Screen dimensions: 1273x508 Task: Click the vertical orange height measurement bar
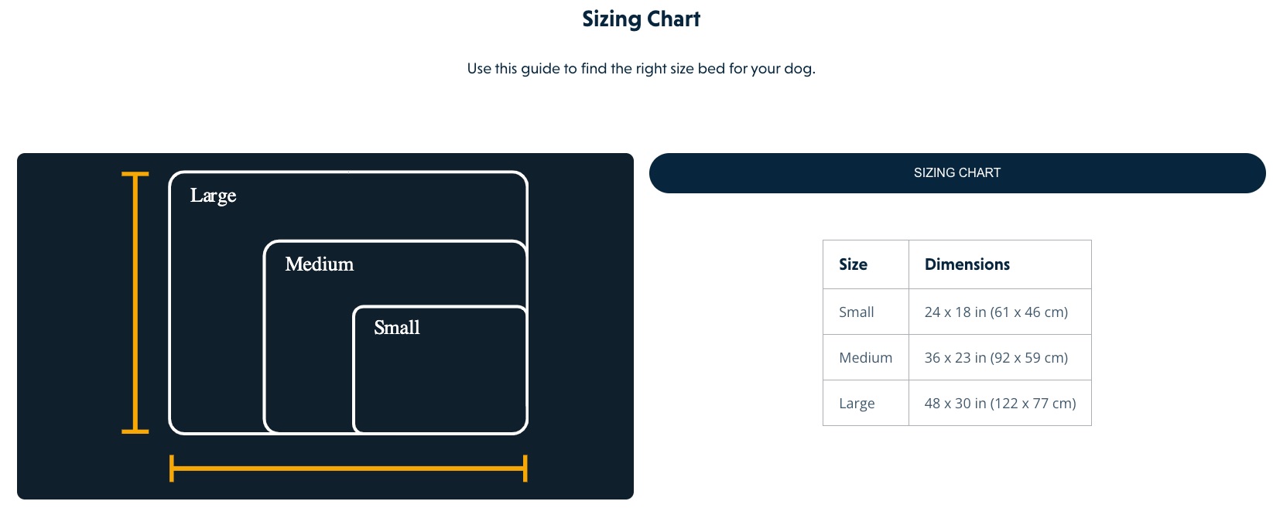point(135,302)
